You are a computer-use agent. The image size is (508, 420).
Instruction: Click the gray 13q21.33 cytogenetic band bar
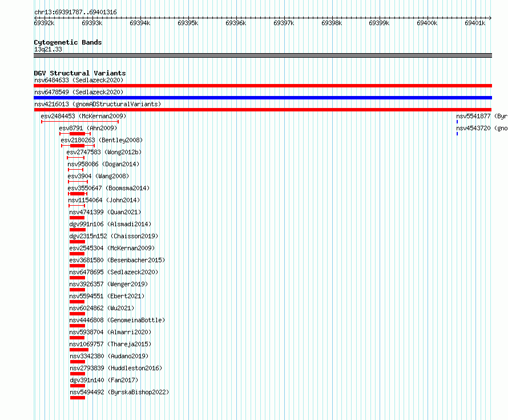[x=263, y=55]
